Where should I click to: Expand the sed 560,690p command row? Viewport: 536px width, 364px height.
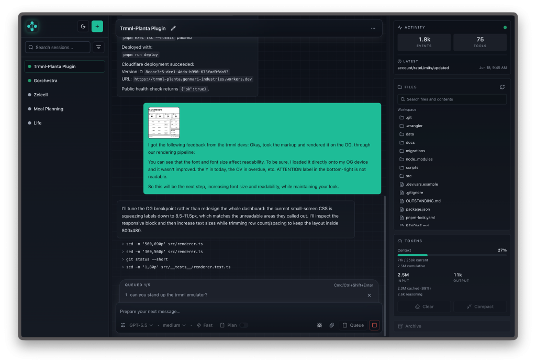[162, 244]
